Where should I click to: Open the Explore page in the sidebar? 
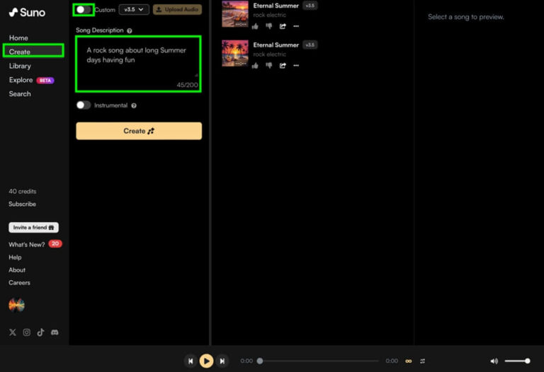tap(21, 80)
